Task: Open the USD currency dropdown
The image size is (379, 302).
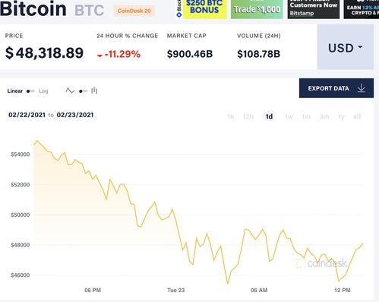Action: (346, 47)
